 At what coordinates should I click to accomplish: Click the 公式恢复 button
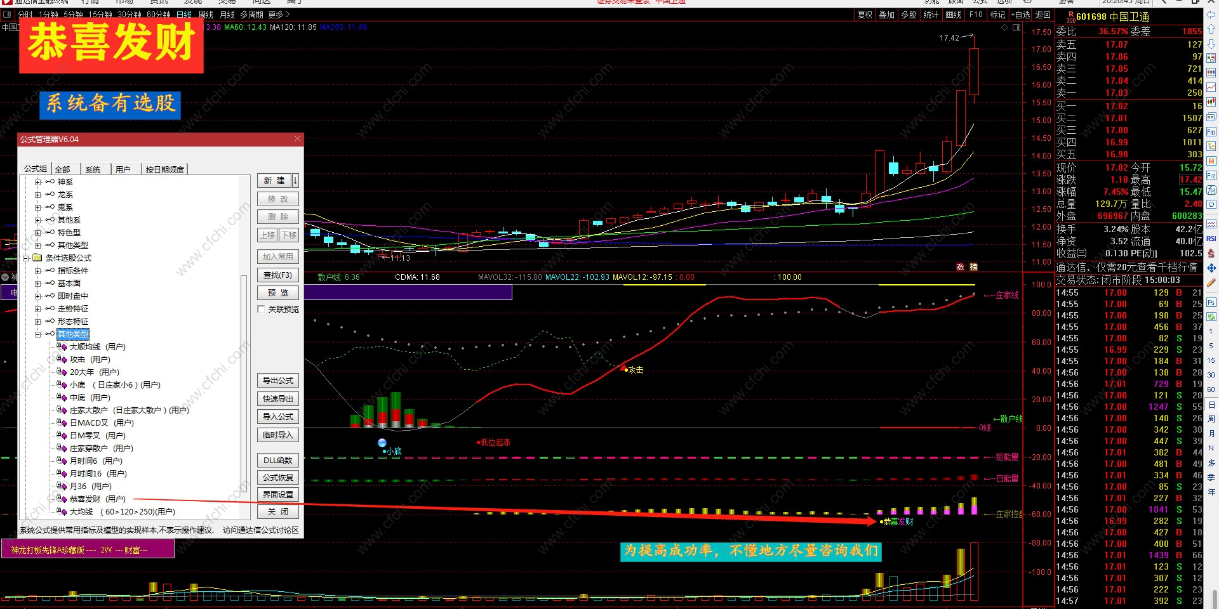click(x=277, y=478)
